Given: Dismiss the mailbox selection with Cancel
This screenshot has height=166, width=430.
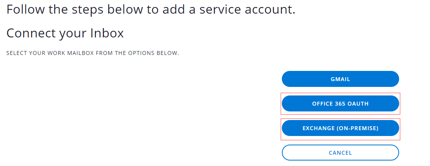Looking at the screenshot, I should pos(340,153).
